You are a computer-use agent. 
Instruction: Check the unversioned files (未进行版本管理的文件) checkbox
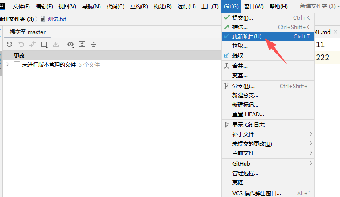click(x=17, y=64)
